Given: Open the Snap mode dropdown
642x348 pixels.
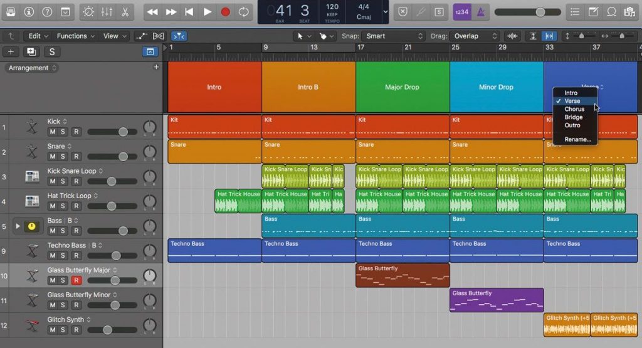Looking at the screenshot, I should pyautogui.click(x=395, y=36).
